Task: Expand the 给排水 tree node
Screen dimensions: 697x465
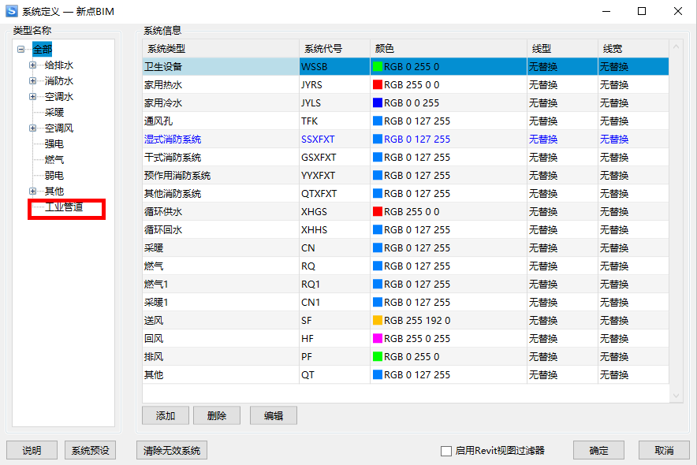Action: [x=32, y=65]
